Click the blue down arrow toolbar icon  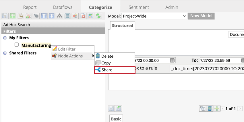click(x=52, y=16)
